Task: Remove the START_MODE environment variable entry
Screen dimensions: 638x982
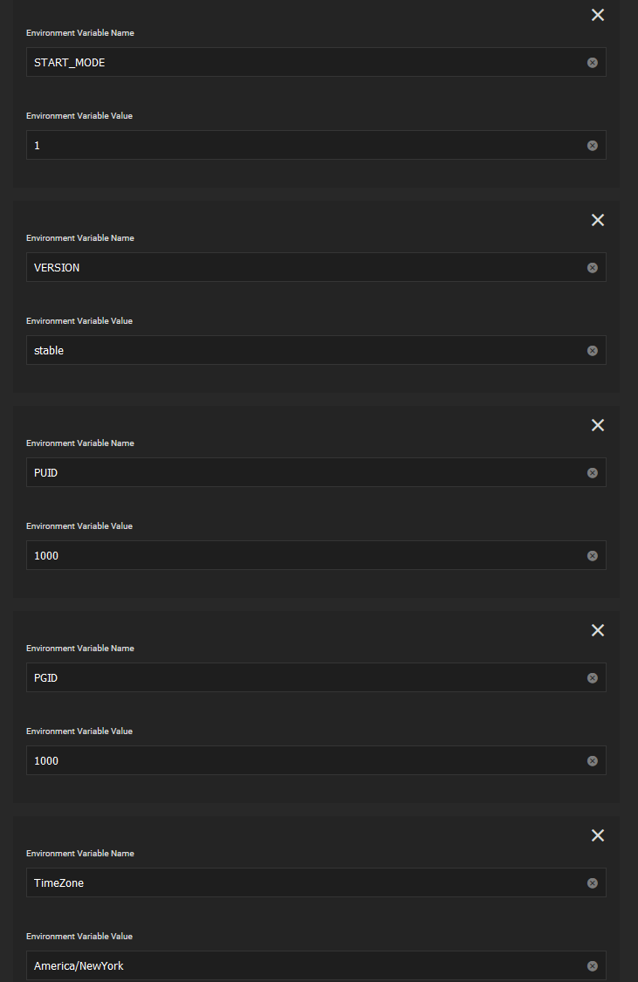Action: (x=598, y=15)
